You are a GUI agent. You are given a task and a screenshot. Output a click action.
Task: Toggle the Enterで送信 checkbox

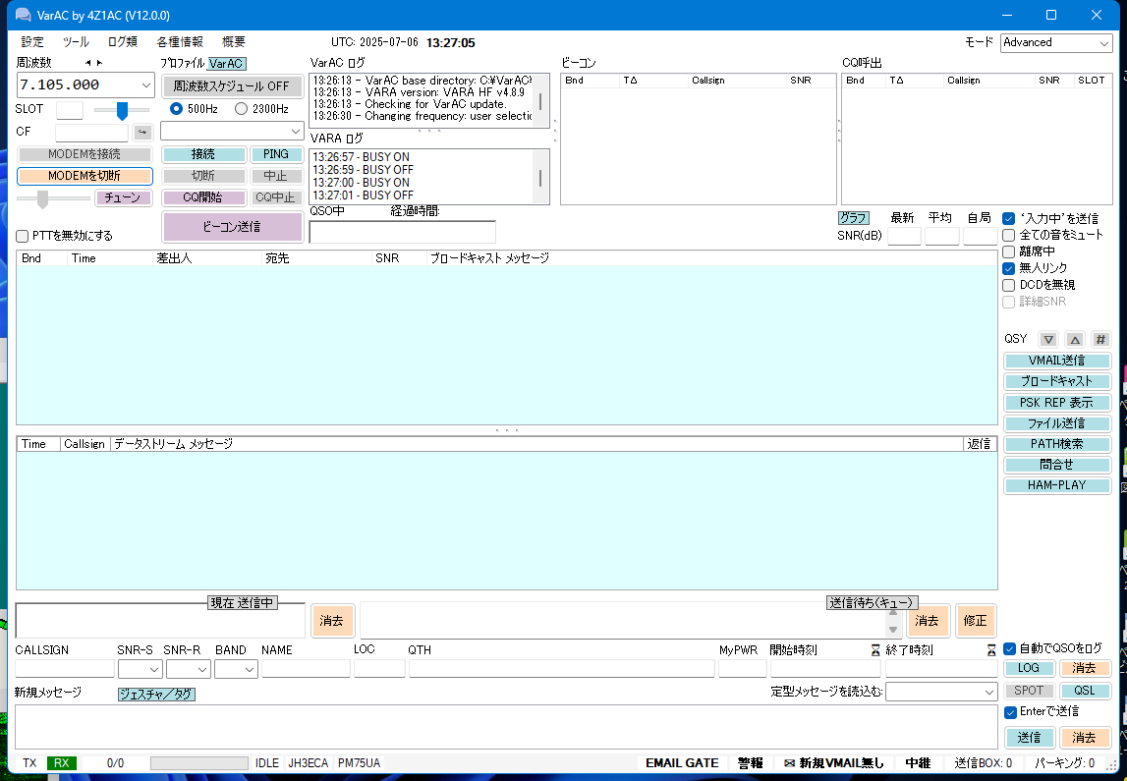pos(1010,712)
